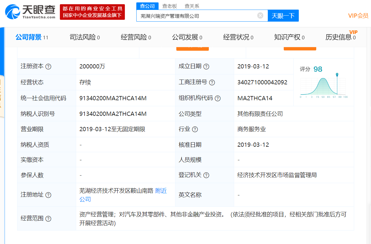Screen dimensions: 371x244
Task: Open help icon beside 工商注册号
Action: [212, 82]
